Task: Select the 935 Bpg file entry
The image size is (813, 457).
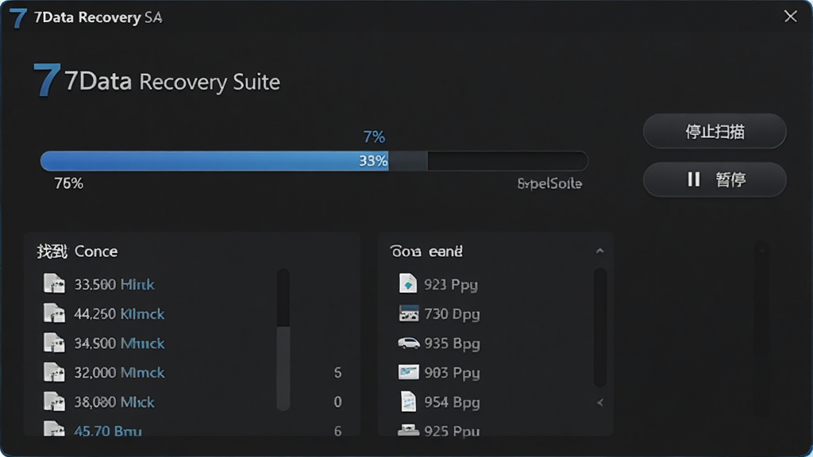Action: (452, 344)
